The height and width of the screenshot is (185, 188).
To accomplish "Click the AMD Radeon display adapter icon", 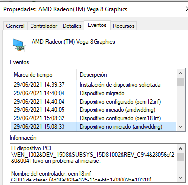I will (19, 45).
